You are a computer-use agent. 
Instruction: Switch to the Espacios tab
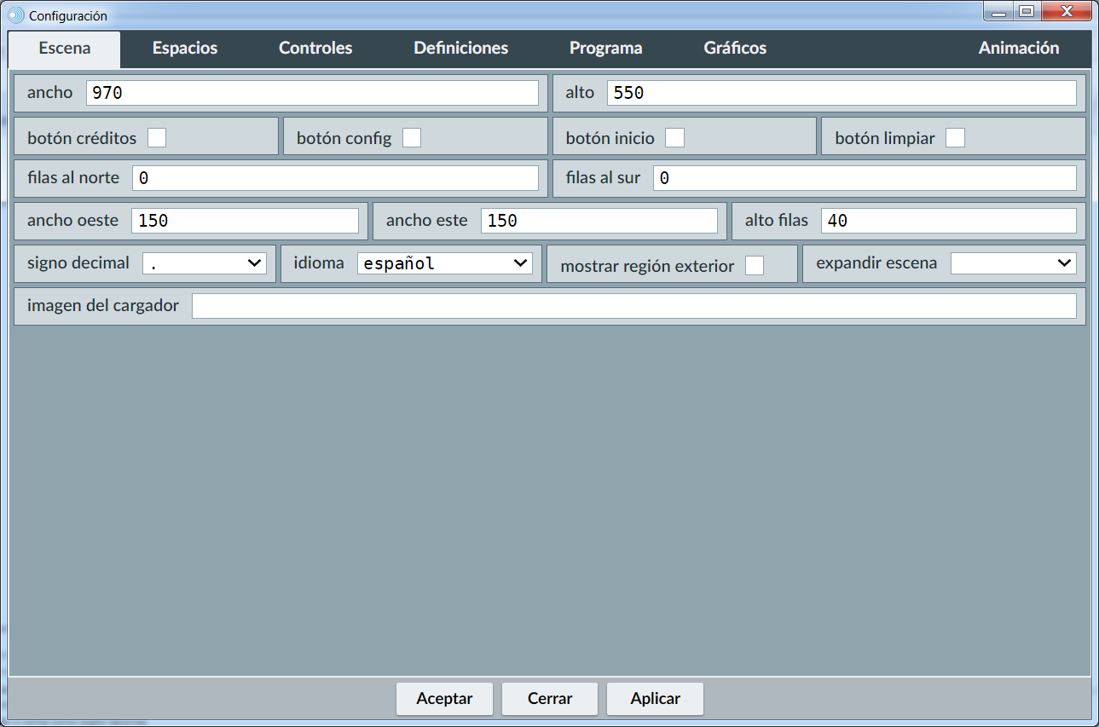[x=185, y=49]
